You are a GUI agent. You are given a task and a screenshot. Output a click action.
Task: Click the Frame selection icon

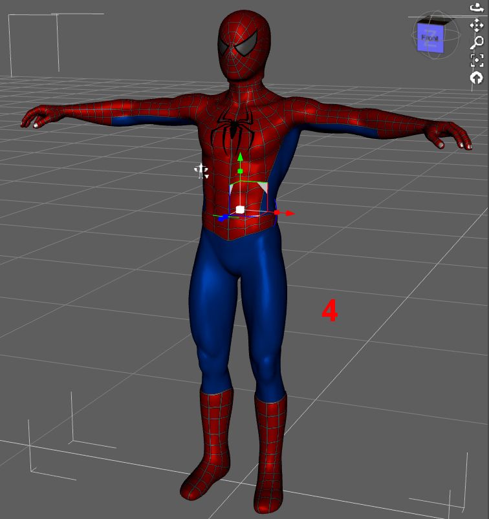(x=477, y=61)
